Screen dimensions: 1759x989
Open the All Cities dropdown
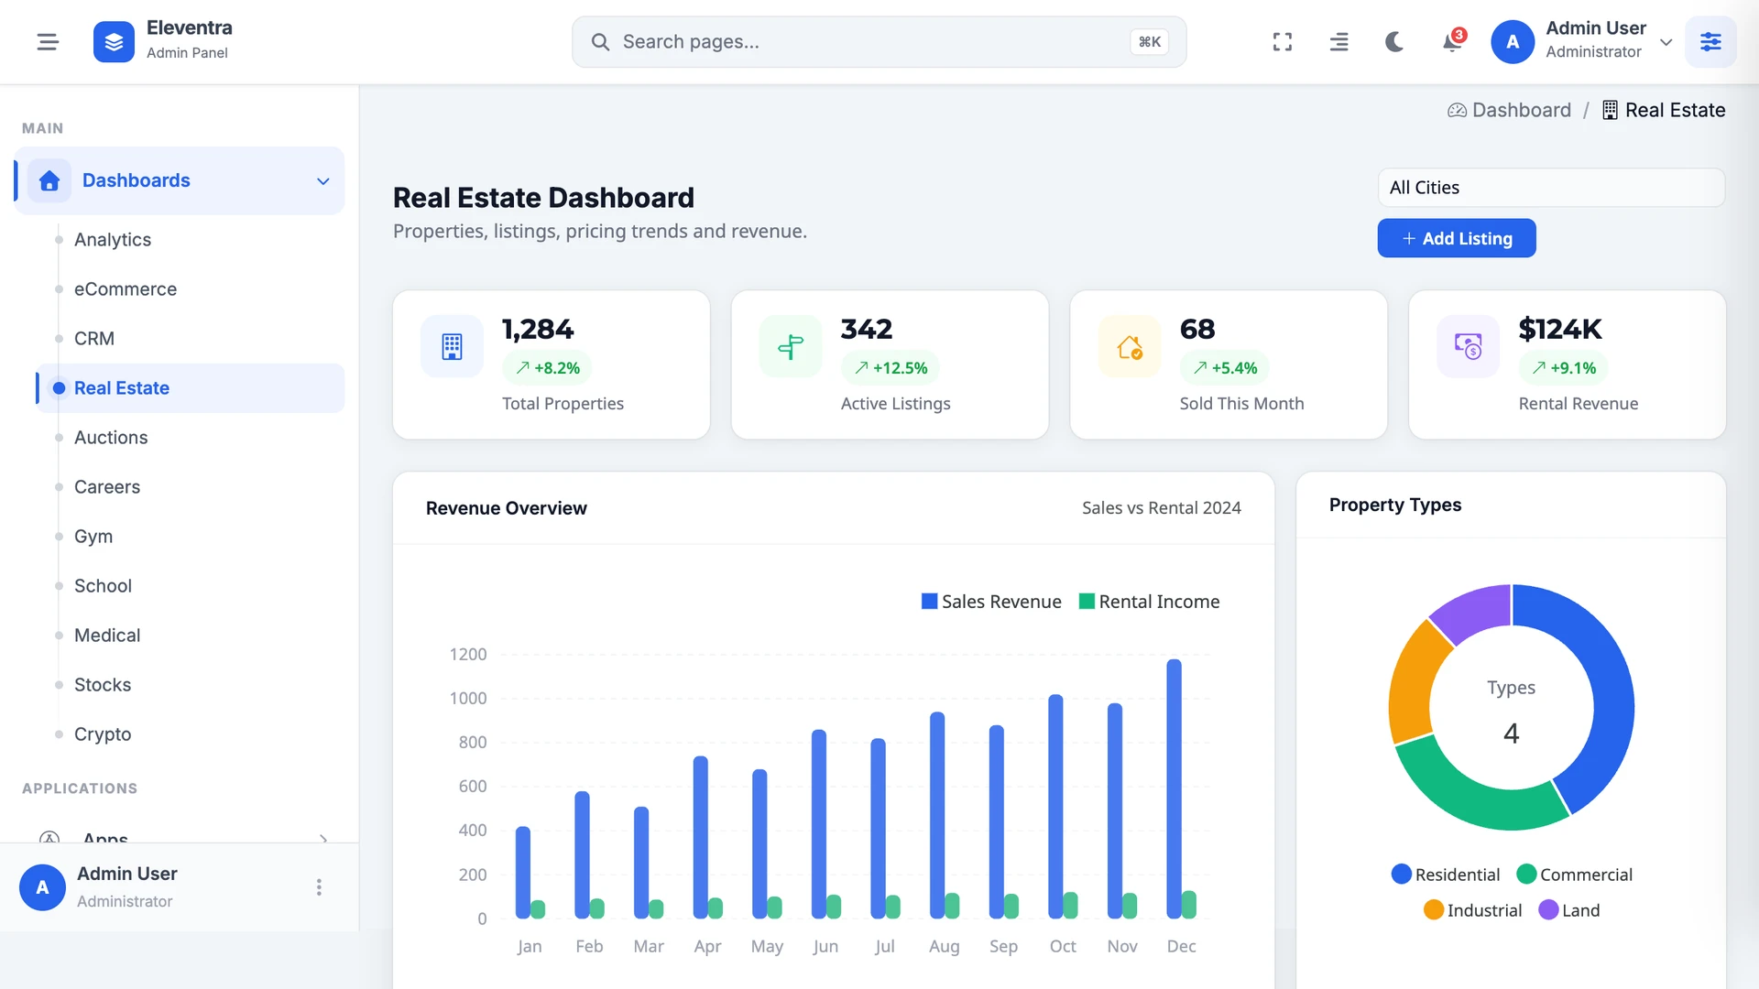pos(1551,188)
